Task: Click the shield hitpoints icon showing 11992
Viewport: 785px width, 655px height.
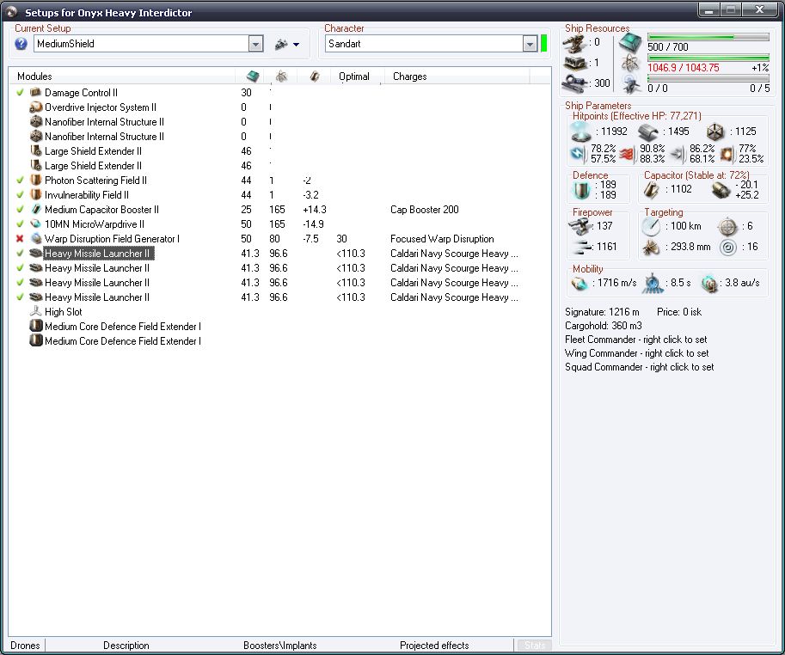Action: pos(580,132)
